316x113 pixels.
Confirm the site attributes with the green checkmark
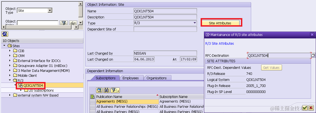click(305, 108)
